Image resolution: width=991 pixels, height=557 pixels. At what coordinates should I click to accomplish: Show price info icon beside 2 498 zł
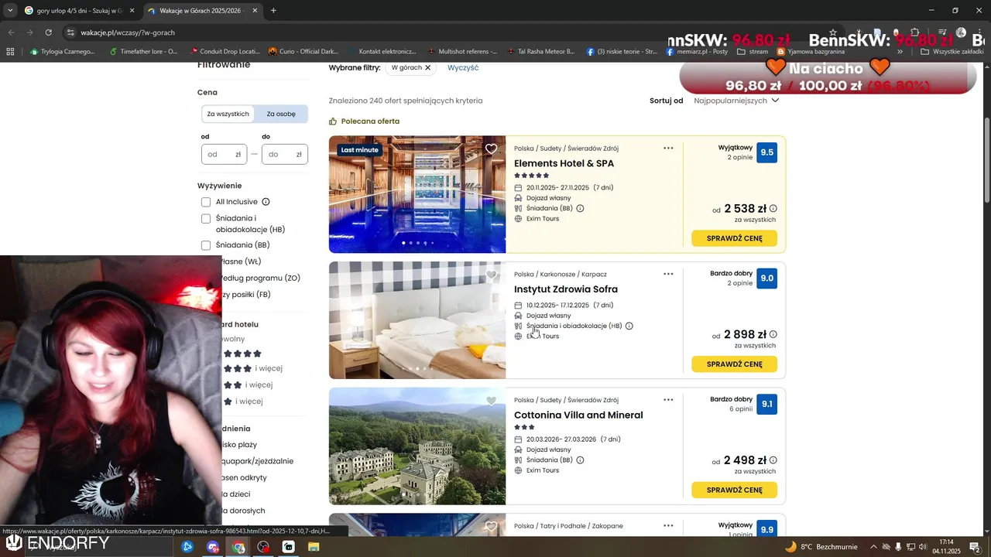coord(773,460)
